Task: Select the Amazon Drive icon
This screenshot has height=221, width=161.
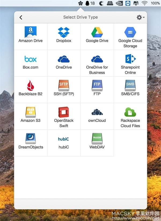Action: (x=31, y=32)
